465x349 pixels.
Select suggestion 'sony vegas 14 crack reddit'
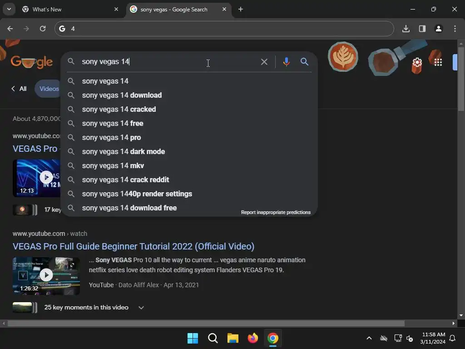189,180
